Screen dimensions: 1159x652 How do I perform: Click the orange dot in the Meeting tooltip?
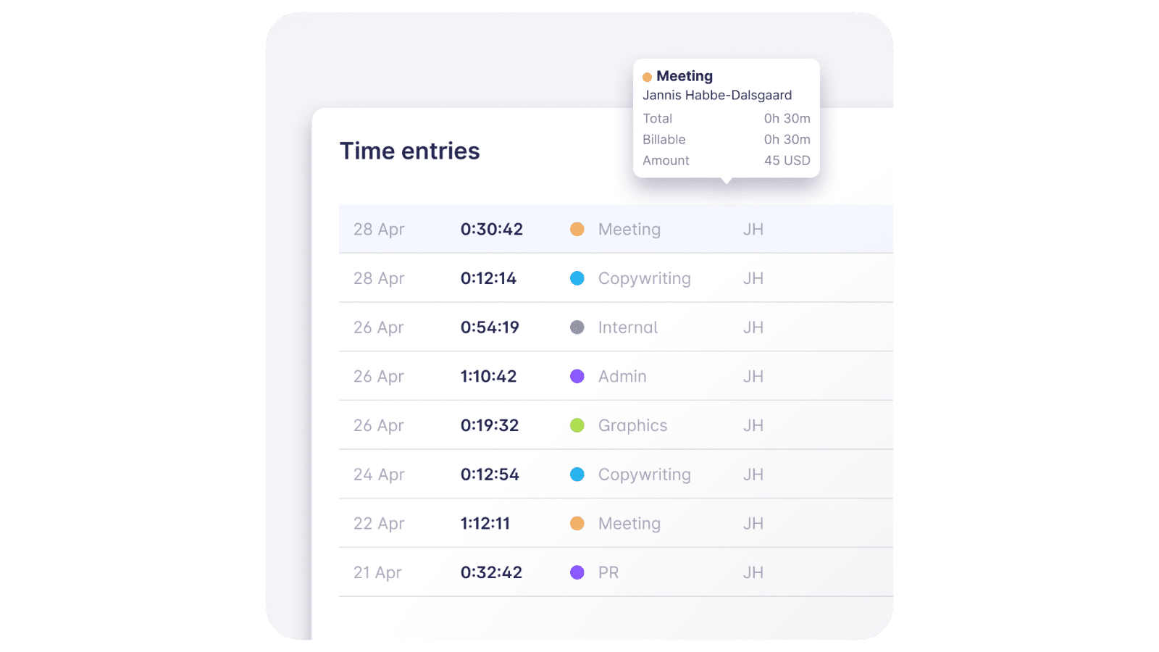[x=648, y=77]
